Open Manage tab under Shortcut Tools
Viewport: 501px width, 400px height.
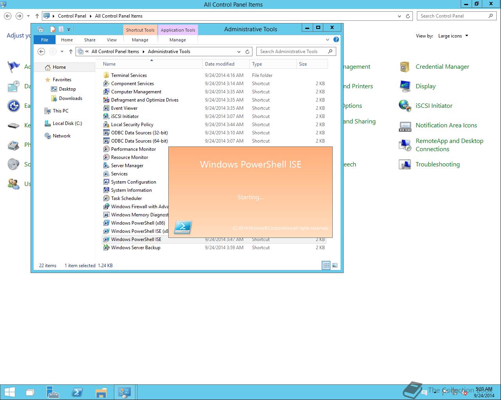click(x=140, y=40)
